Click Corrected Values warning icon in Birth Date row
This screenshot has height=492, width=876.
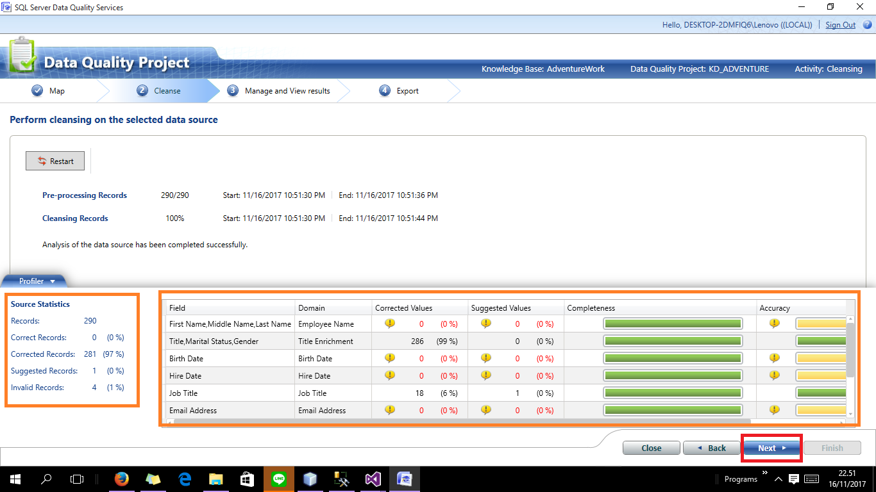click(x=390, y=358)
